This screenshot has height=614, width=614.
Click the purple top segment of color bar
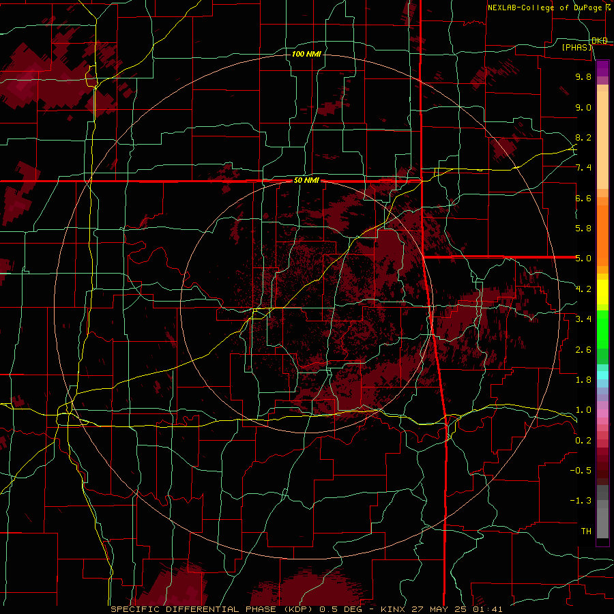click(602, 68)
